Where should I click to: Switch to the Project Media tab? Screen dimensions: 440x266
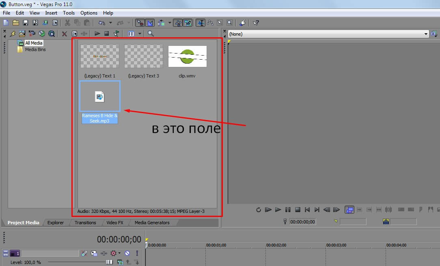click(23, 223)
